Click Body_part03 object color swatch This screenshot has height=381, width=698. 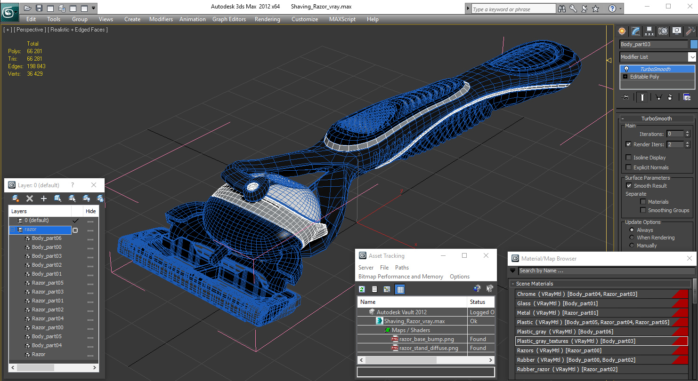tap(693, 44)
